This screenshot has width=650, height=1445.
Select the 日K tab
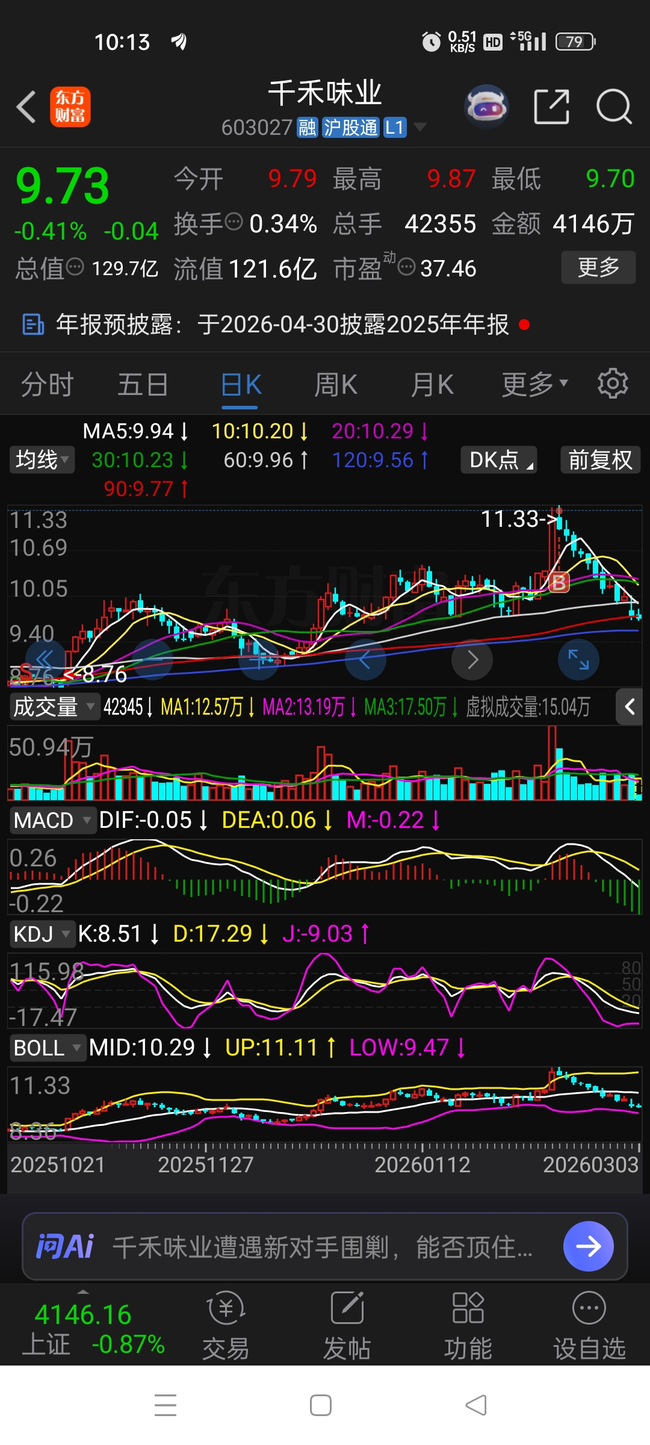241,385
